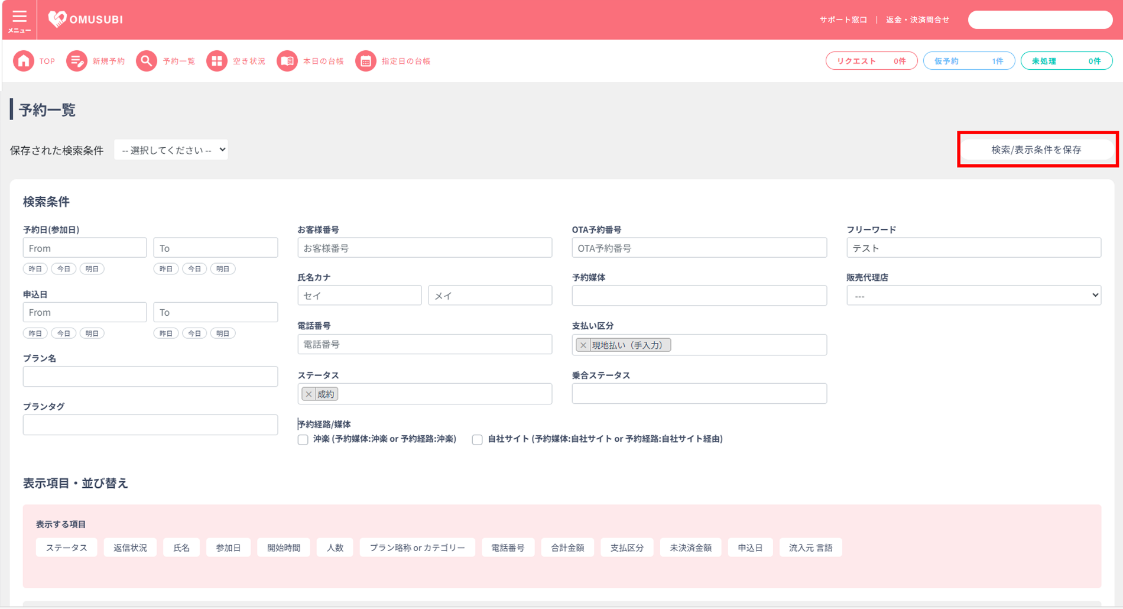
Task: Set 申込日 To to 今日
Action: click(194, 333)
